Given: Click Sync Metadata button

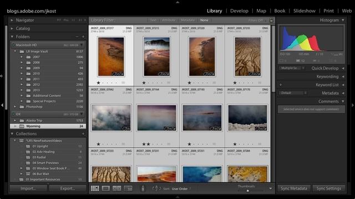Looking at the screenshot, I should [x=294, y=188].
